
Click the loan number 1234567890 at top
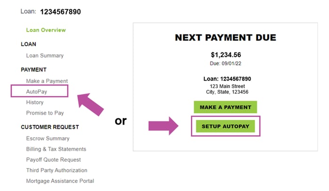coord(61,11)
